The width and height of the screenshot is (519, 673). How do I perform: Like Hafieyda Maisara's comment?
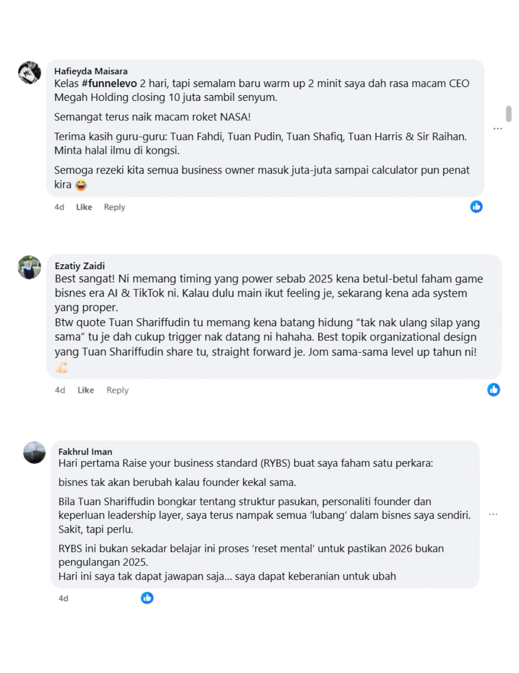[84, 207]
